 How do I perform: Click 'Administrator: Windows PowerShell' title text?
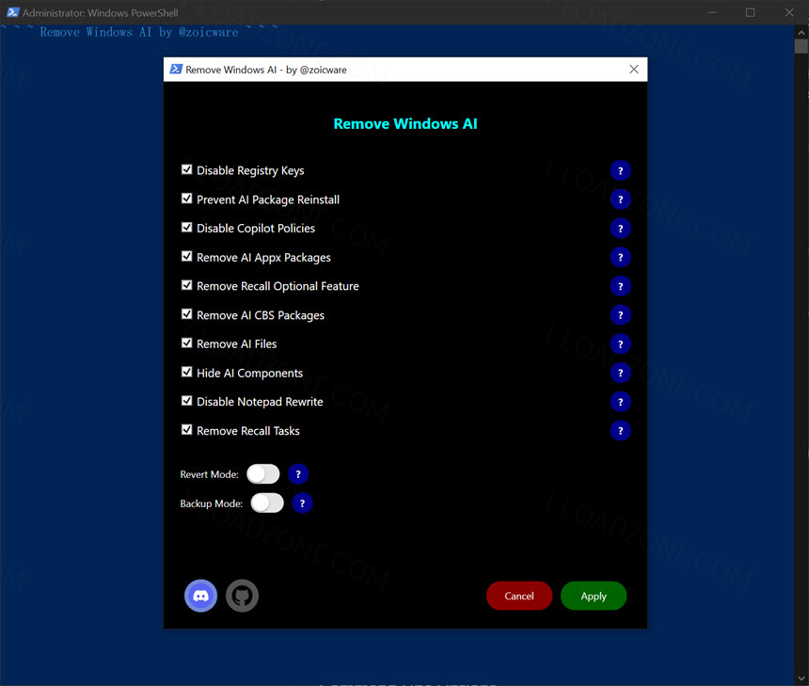(101, 13)
